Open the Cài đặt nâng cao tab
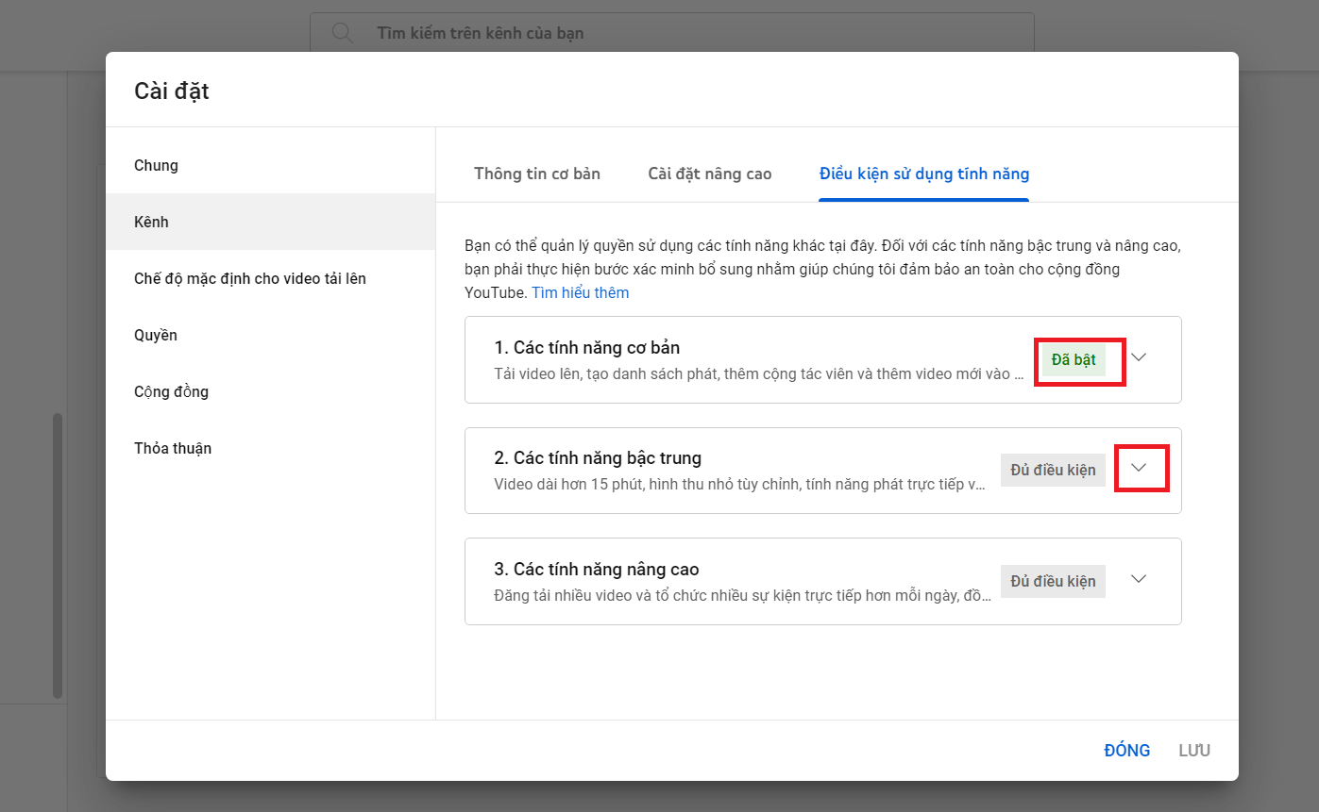Viewport: 1319px width, 812px height. (x=709, y=174)
